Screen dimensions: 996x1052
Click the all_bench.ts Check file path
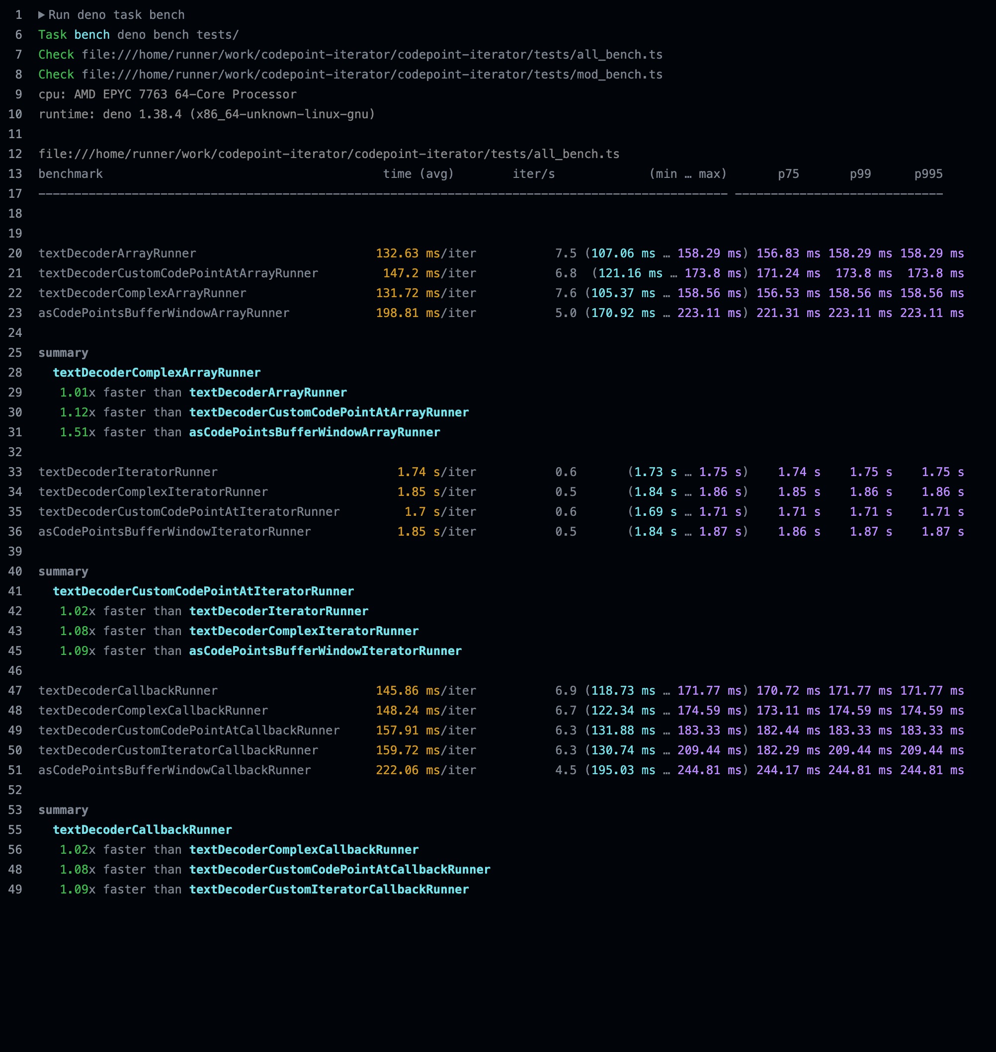pos(372,55)
